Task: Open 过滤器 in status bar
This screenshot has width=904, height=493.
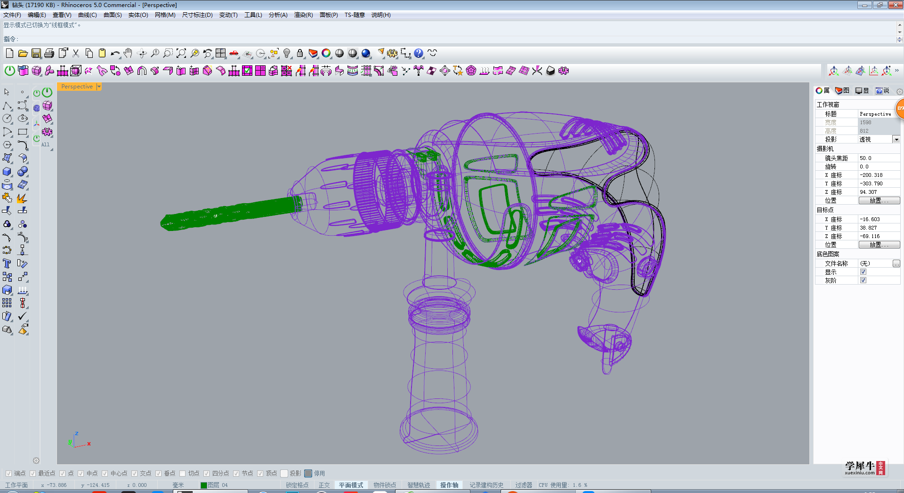Action: pyautogui.click(x=524, y=485)
